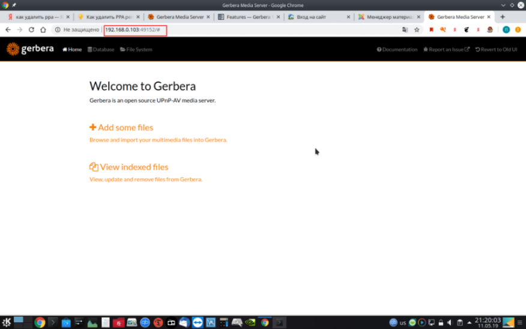Launch Chrome from the taskbar left icon
Screen dimensions: 526x329
click(x=40, y=322)
